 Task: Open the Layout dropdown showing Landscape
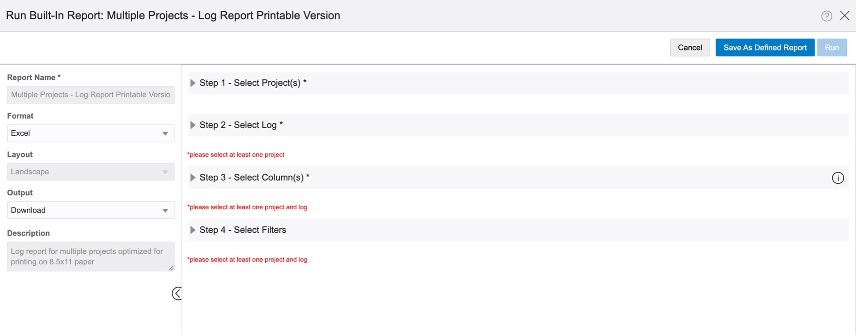[x=90, y=172]
